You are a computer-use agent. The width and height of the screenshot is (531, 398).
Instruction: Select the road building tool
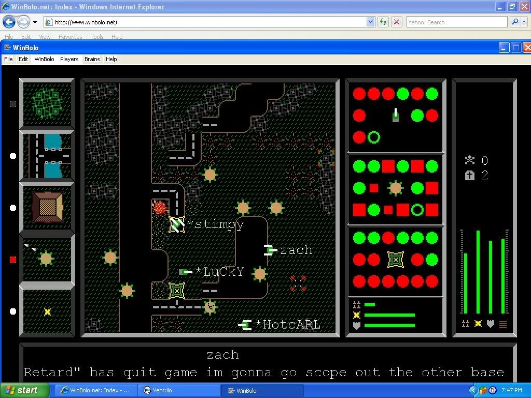point(47,155)
